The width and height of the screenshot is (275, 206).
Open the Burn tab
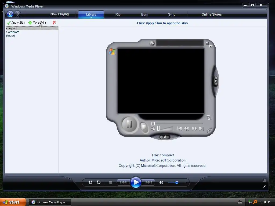145,14
